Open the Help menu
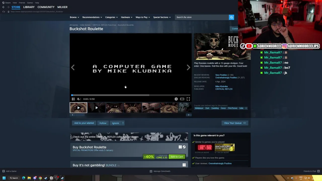 point(37,3)
